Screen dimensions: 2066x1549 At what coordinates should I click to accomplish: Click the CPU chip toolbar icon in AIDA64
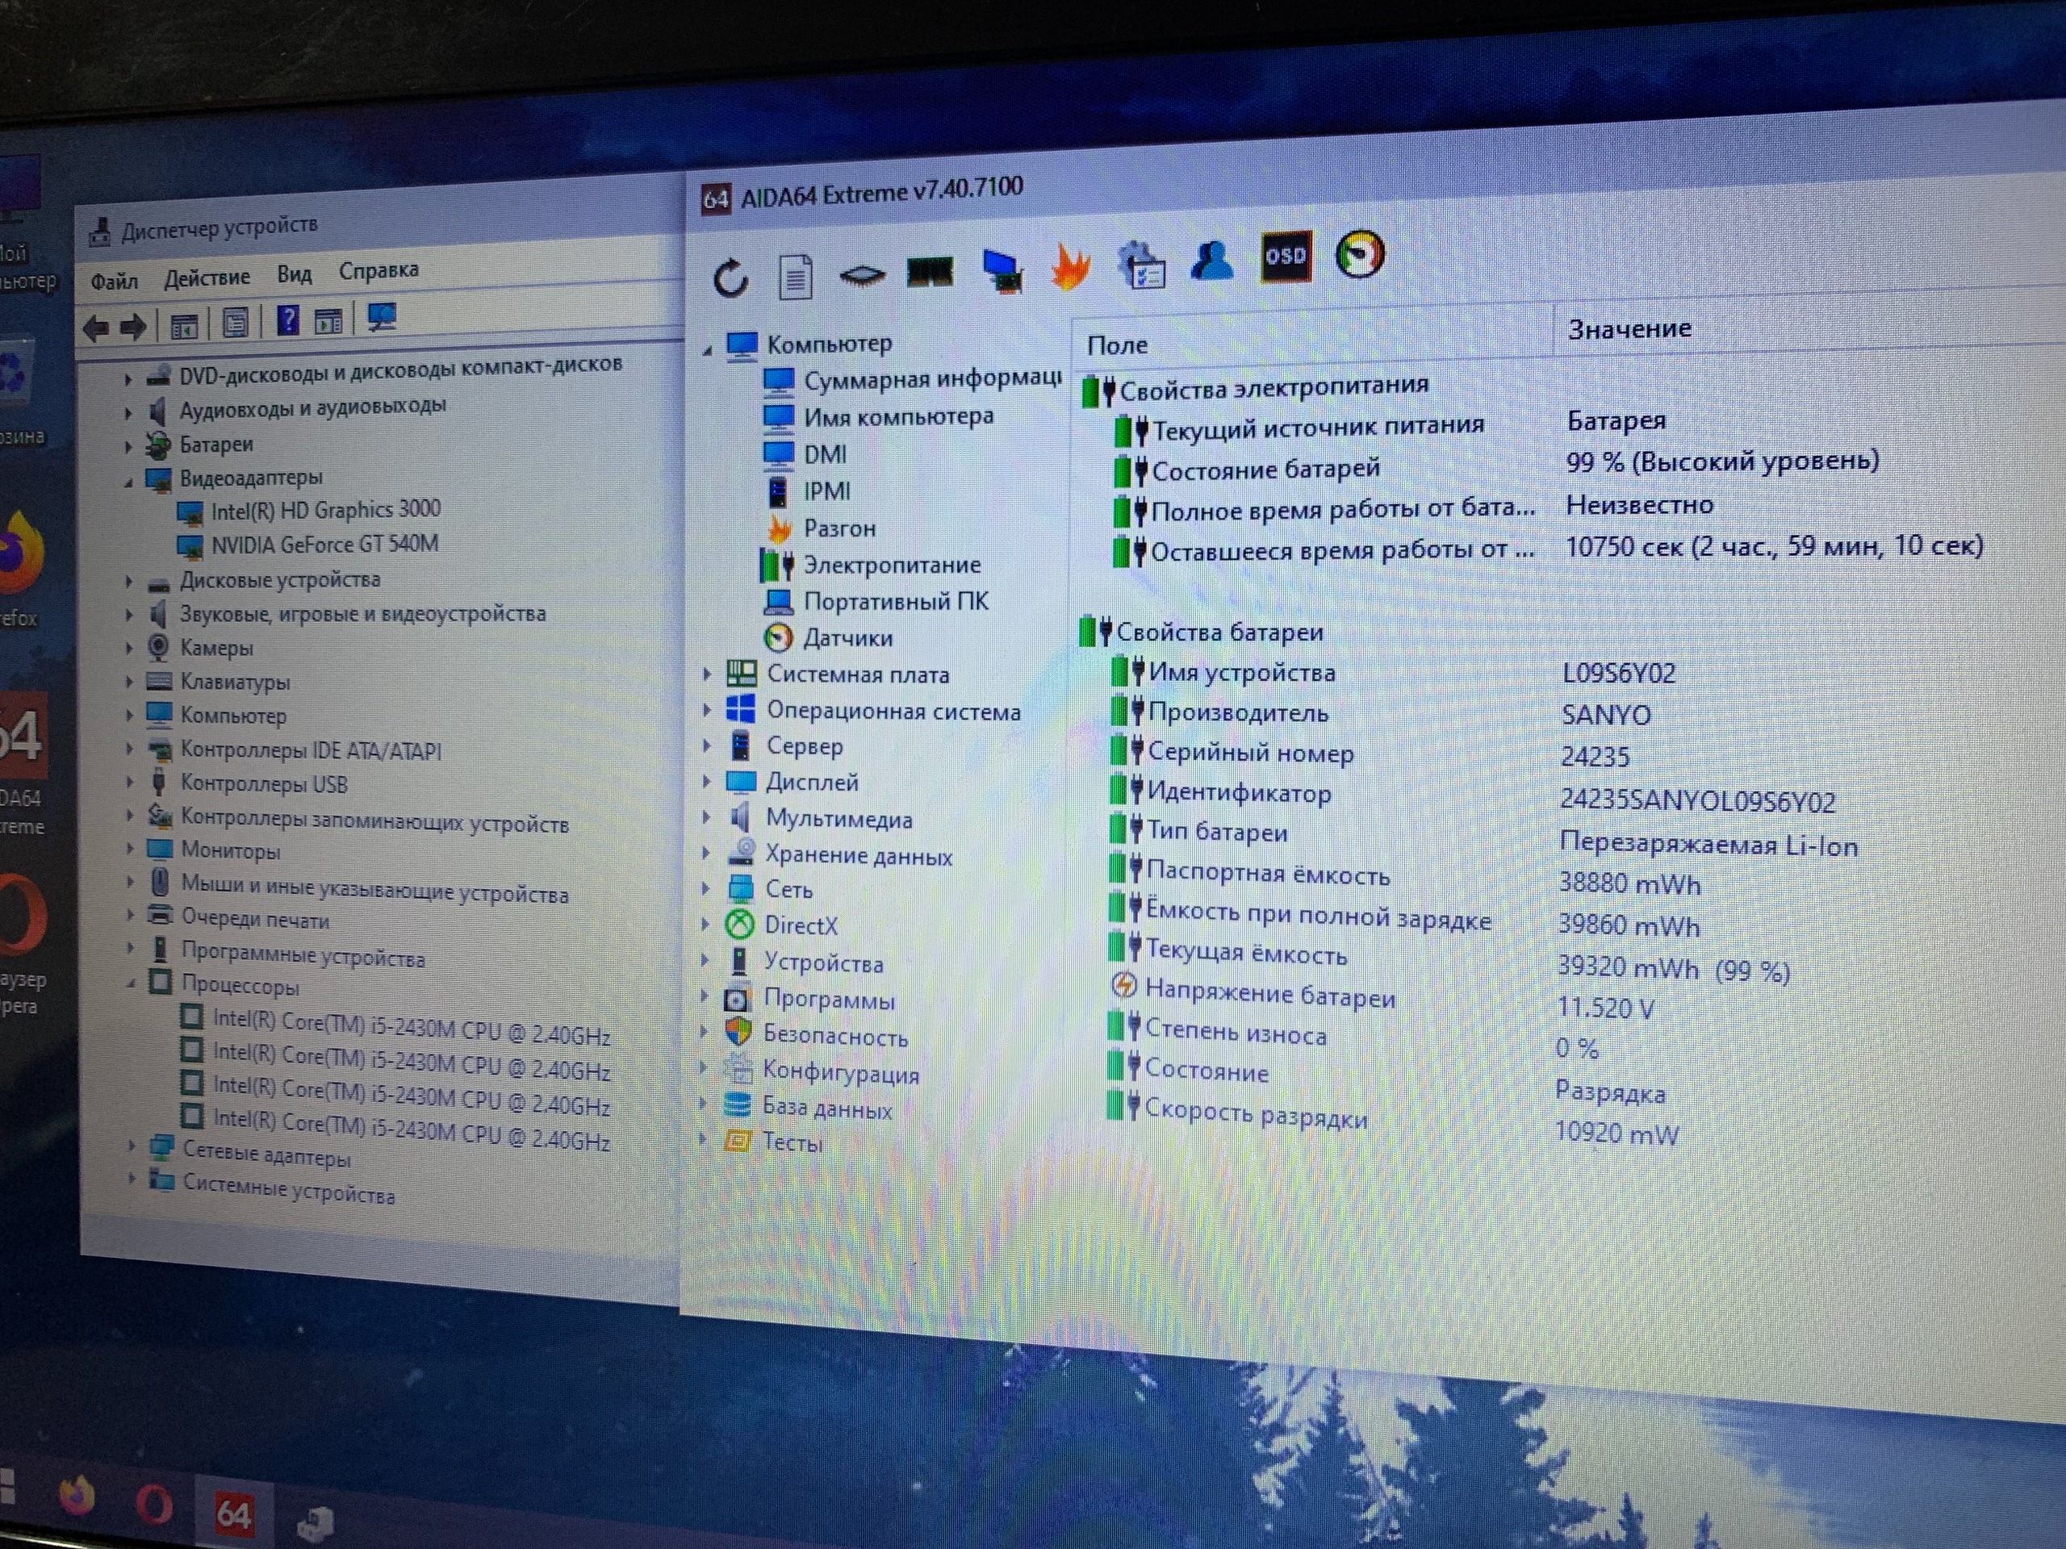click(861, 275)
